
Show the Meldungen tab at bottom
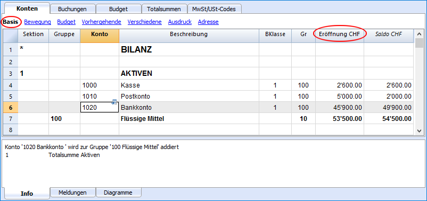tap(72, 193)
